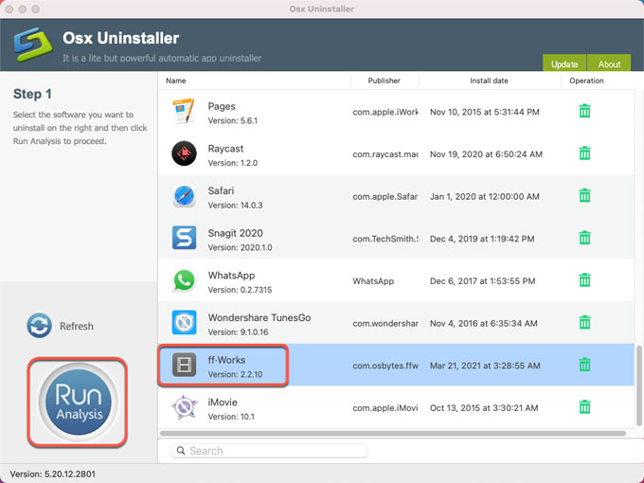This screenshot has width=644, height=483.
Task: Delete ff·Works using its trash icon
Action: [584, 365]
